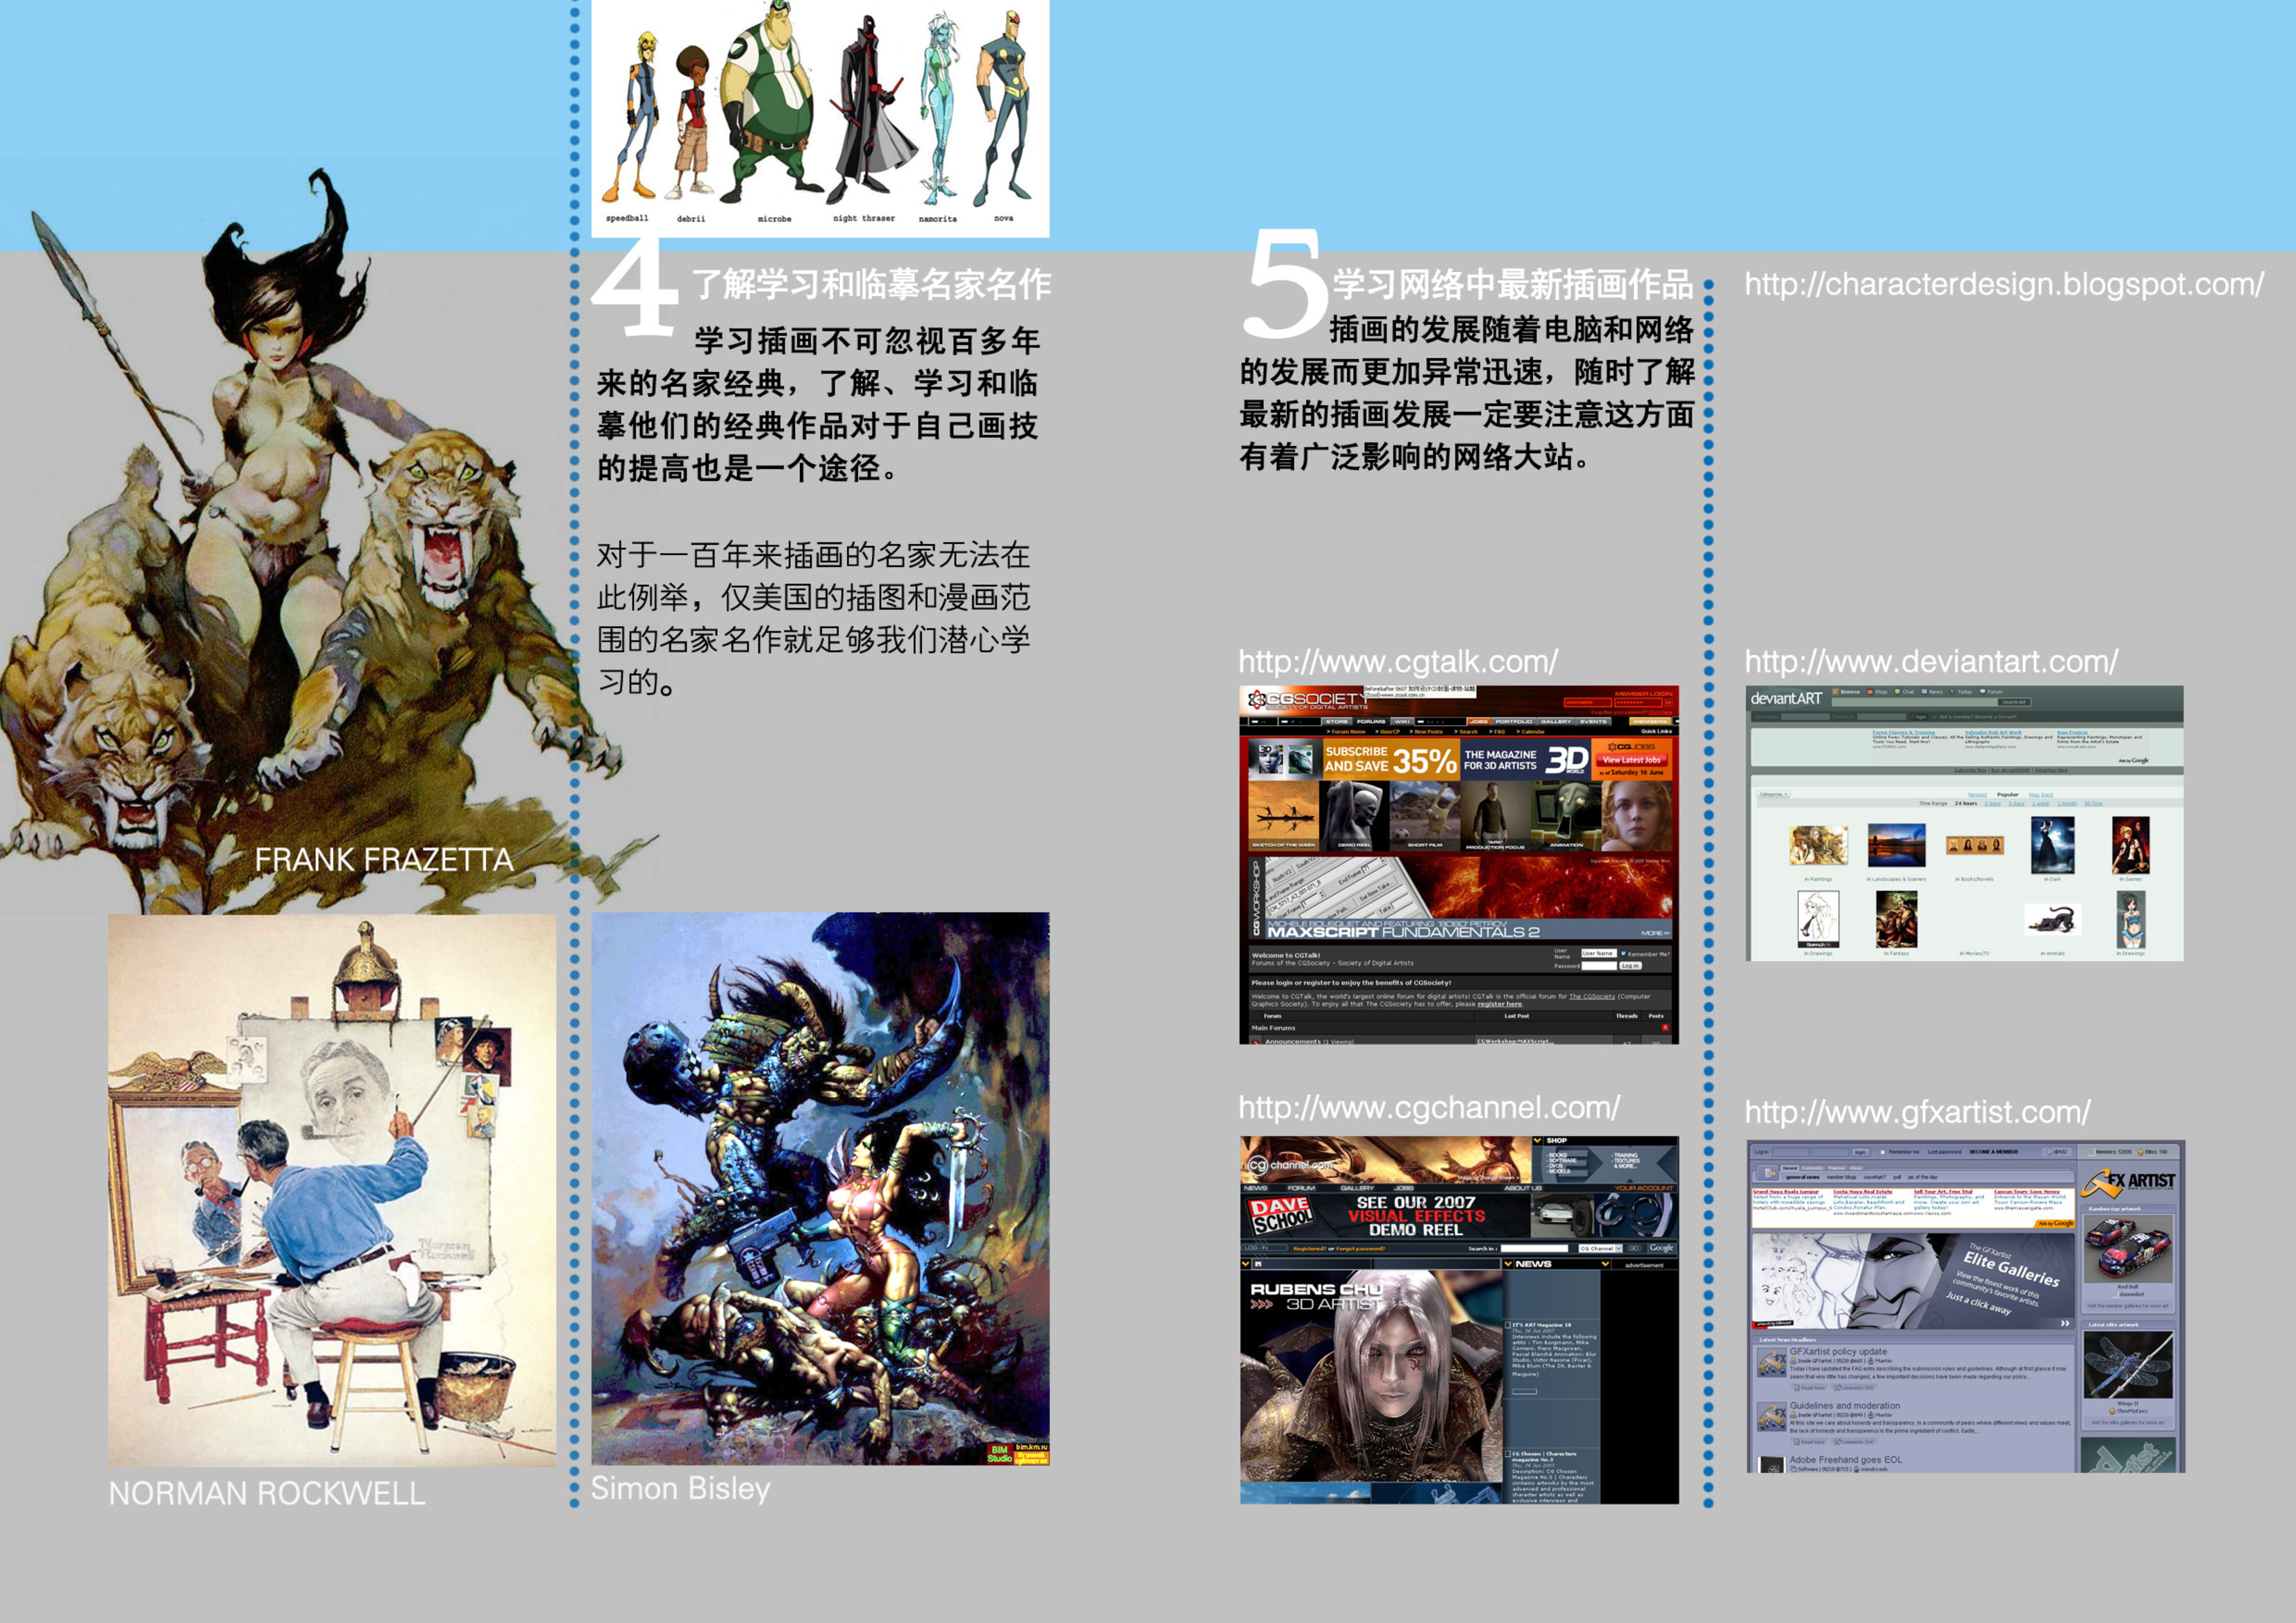Image resolution: width=2296 pixels, height=1623 pixels.
Task: Click the http://www.gfxartist.com/ URL
Action: point(1917,1112)
